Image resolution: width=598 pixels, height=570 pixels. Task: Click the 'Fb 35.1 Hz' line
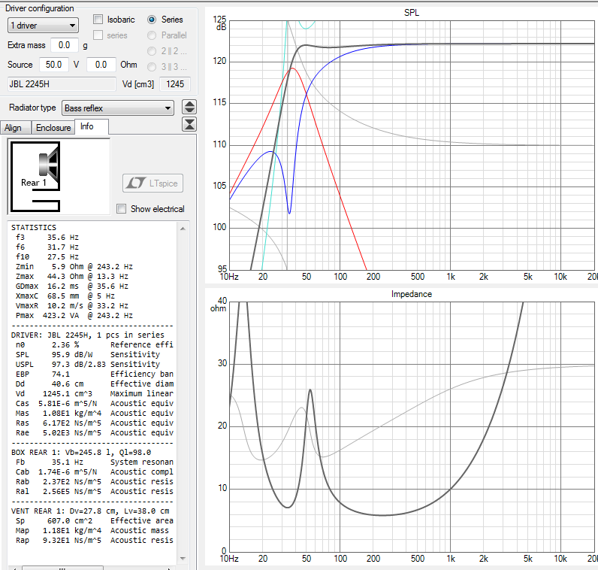click(x=94, y=462)
